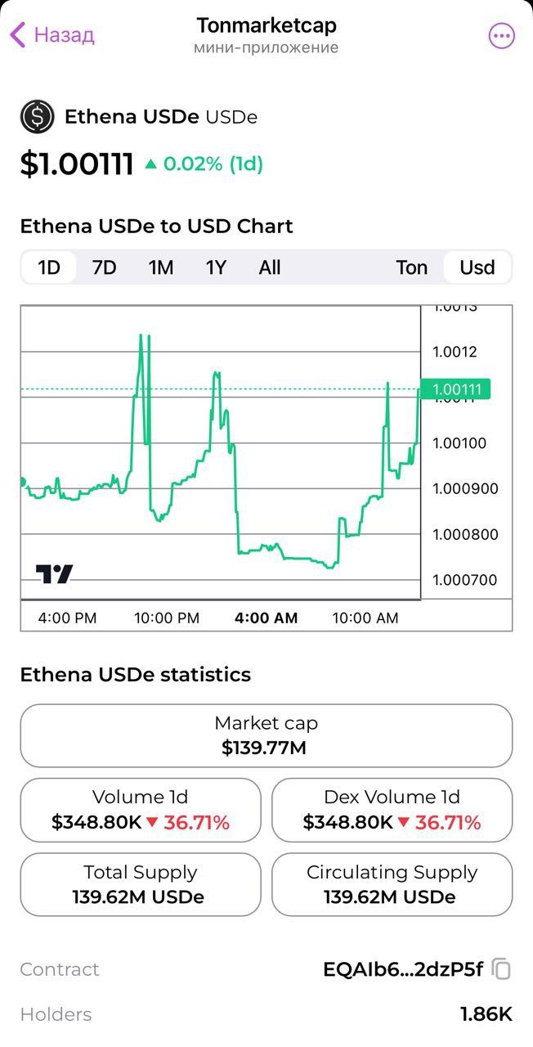This screenshot has width=533, height=1047.
Task: Tap the back chevron arrow icon
Action: tap(18, 35)
